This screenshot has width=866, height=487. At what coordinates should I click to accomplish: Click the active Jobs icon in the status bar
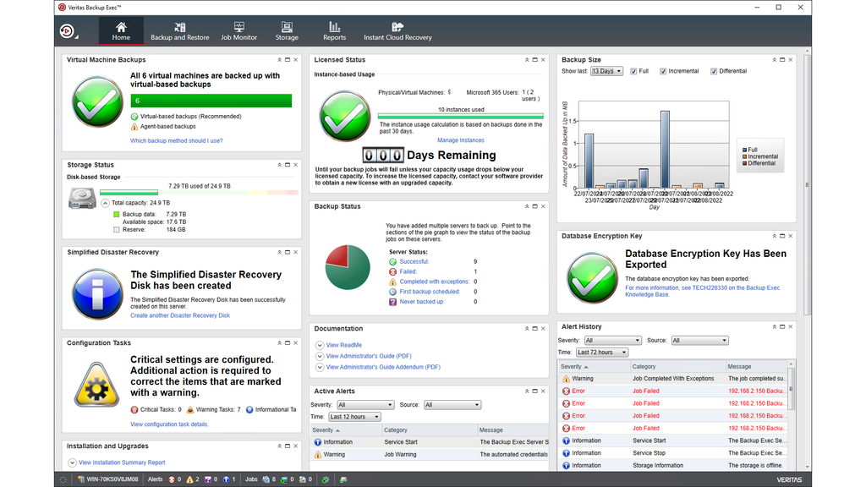[x=264, y=479]
